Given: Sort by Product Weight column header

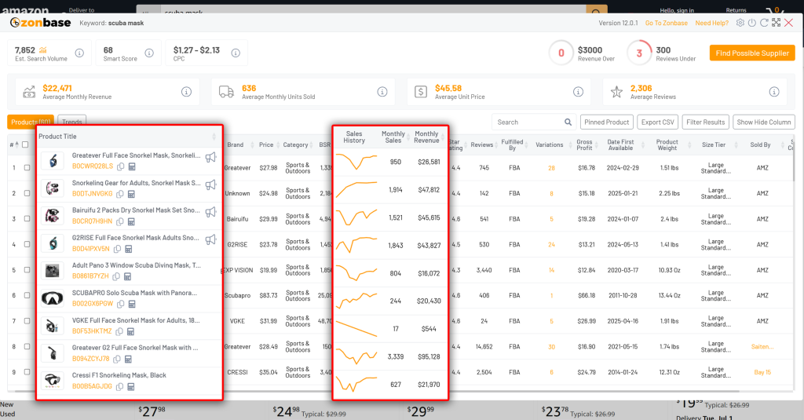Looking at the screenshot, I should (667, 144).
